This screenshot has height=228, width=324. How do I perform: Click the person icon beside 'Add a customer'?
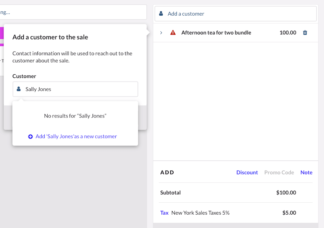coord(161,14)
